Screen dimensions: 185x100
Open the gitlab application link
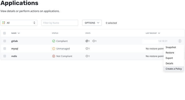click(x=15, y=41)
